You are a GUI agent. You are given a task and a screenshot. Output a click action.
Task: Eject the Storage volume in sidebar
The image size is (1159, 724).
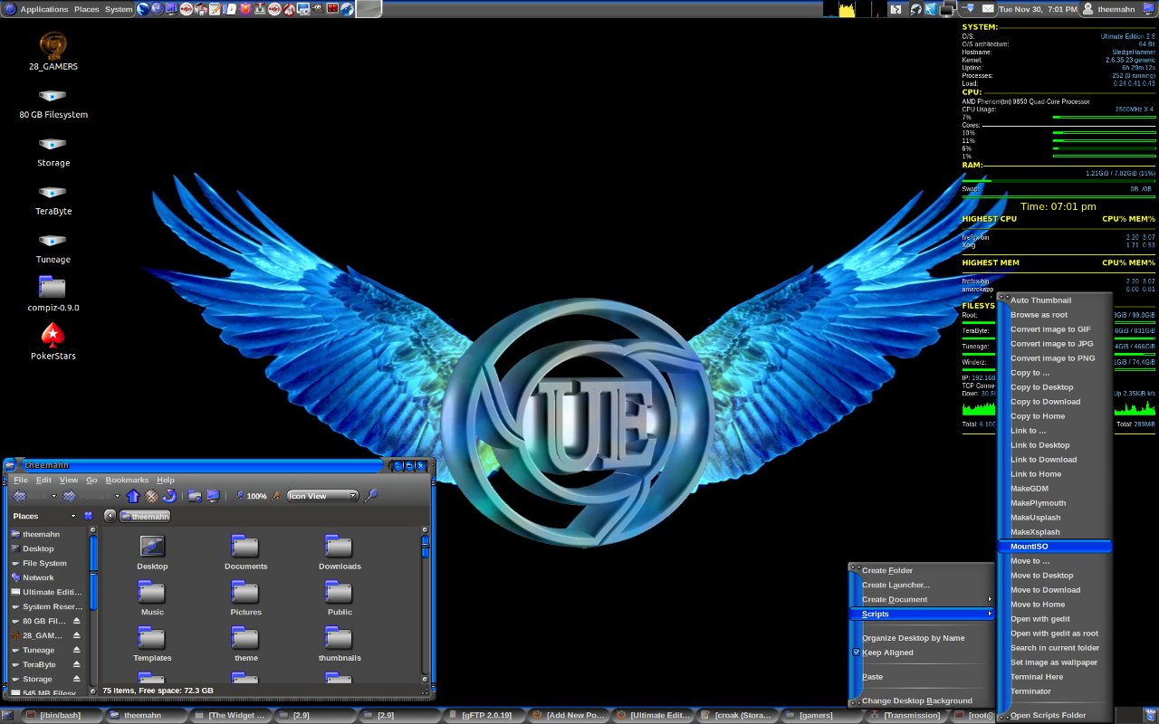(77, 679)
